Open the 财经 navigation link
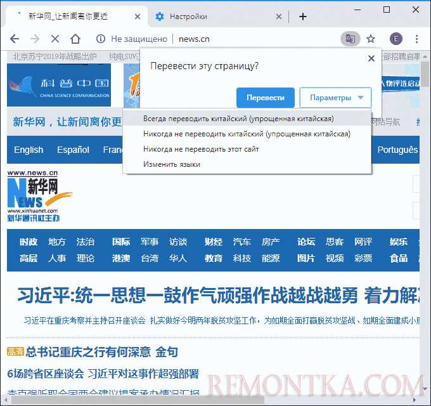The width and height of the screenshot is (431, 406). (x=214, y=242)
